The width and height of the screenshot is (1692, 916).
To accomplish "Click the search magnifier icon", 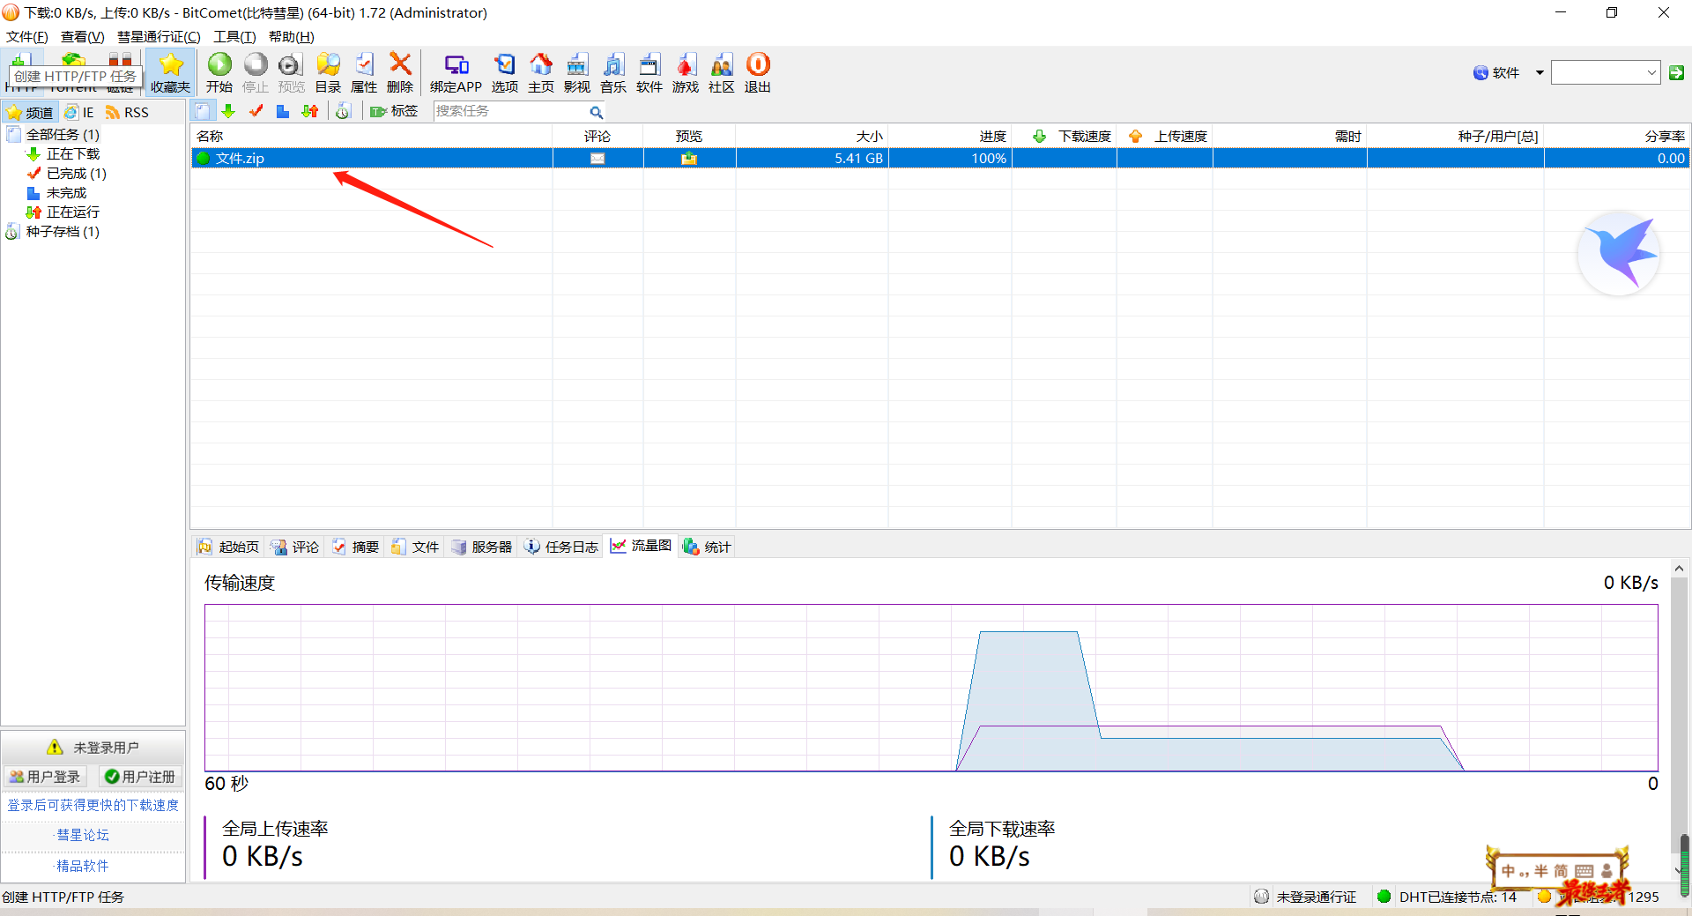I will 597,112.
